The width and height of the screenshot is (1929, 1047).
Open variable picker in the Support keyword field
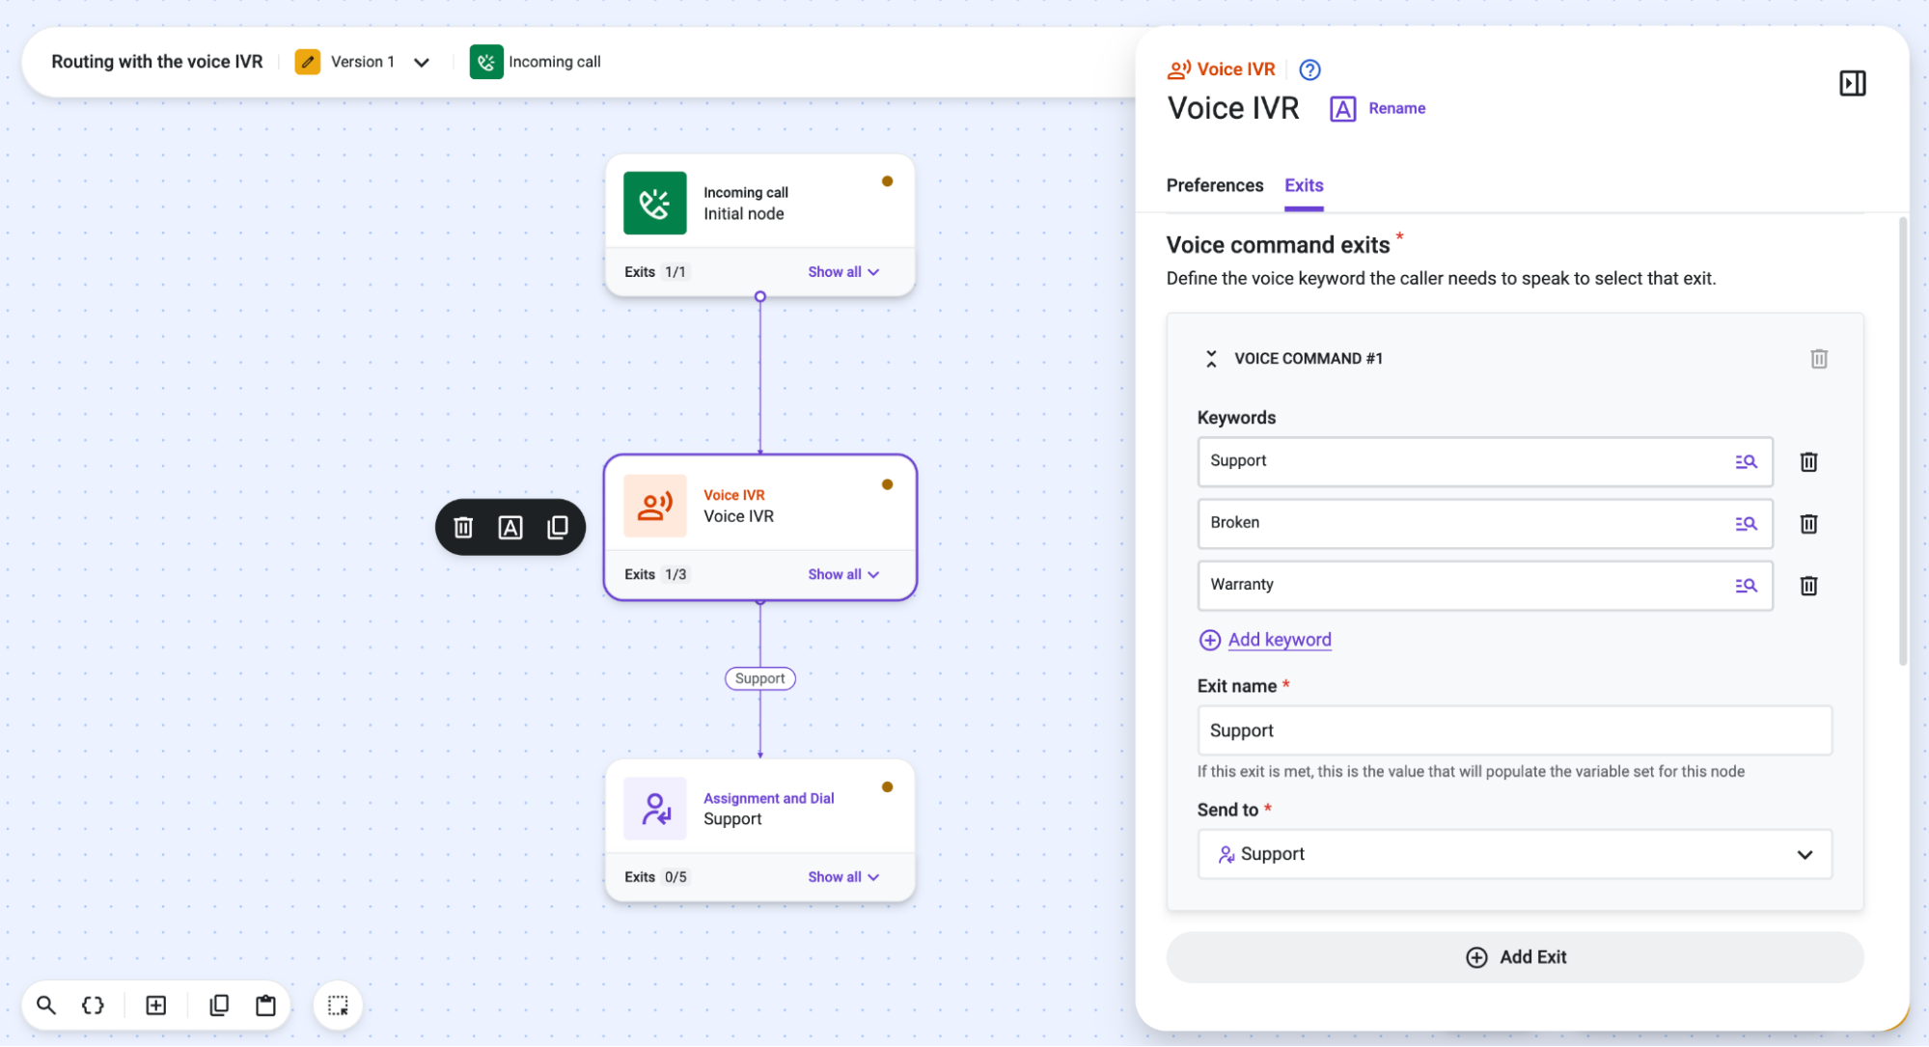pyautogui.click(x=1746, y=462)
